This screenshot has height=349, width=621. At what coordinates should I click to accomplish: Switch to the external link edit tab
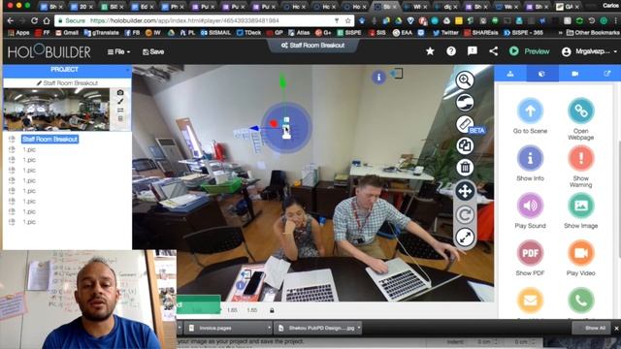[x=606, y=74]
